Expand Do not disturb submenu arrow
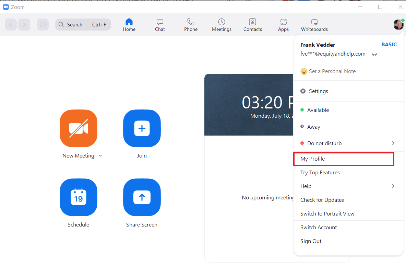The image size is (406, 267). click(393, 143)
